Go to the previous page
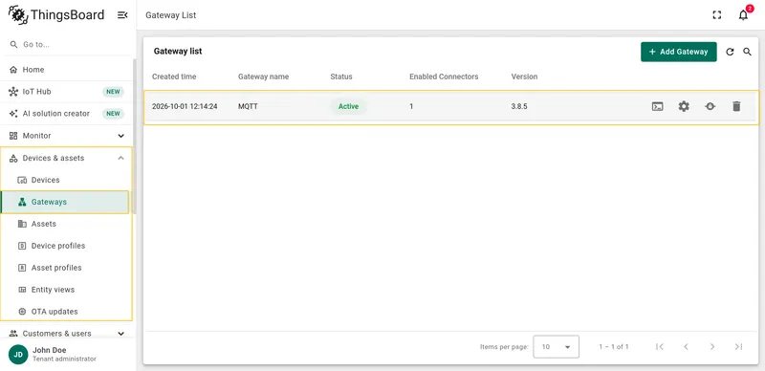Screen dimensions: 765x371 [686, 346]
